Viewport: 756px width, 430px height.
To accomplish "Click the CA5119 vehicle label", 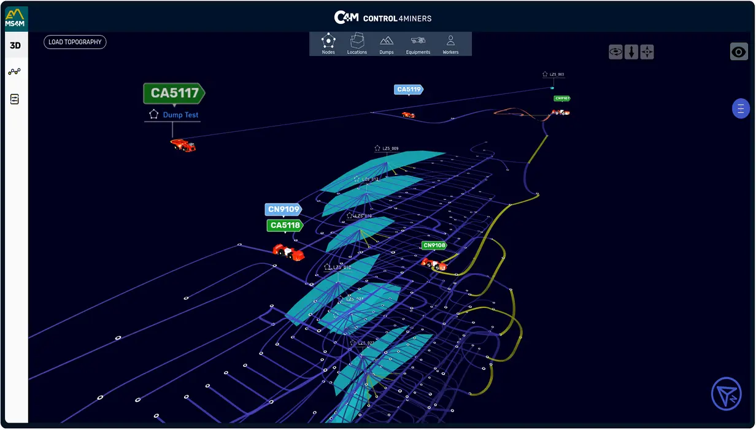I will click(x=409, y=90).
